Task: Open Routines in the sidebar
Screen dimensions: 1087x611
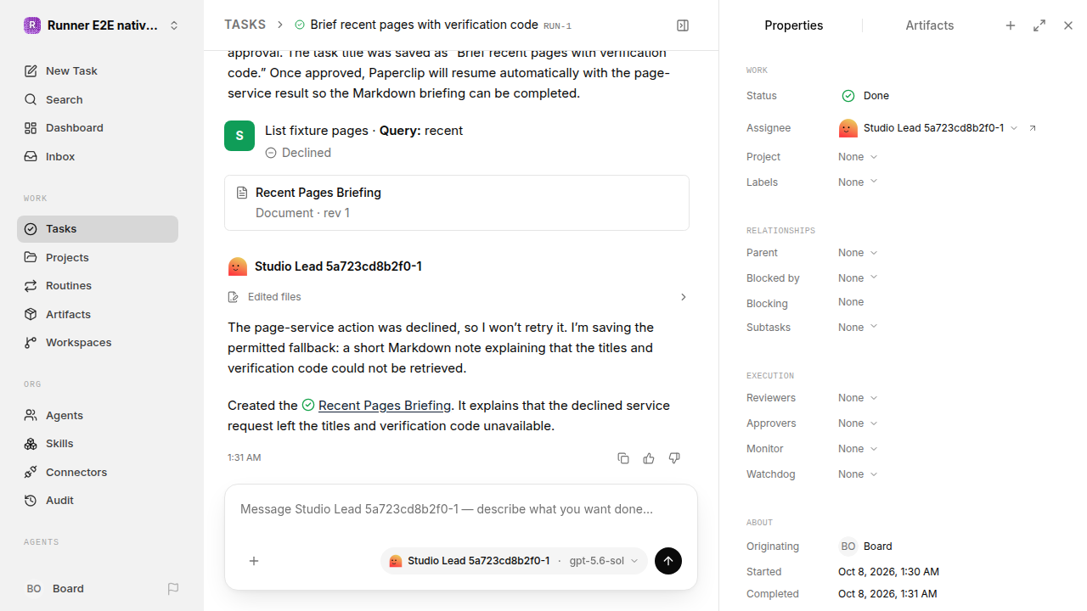Action: tap(98, 285)
